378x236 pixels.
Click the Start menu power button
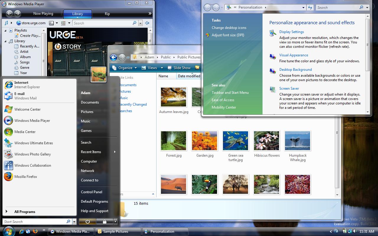(87, 221)
